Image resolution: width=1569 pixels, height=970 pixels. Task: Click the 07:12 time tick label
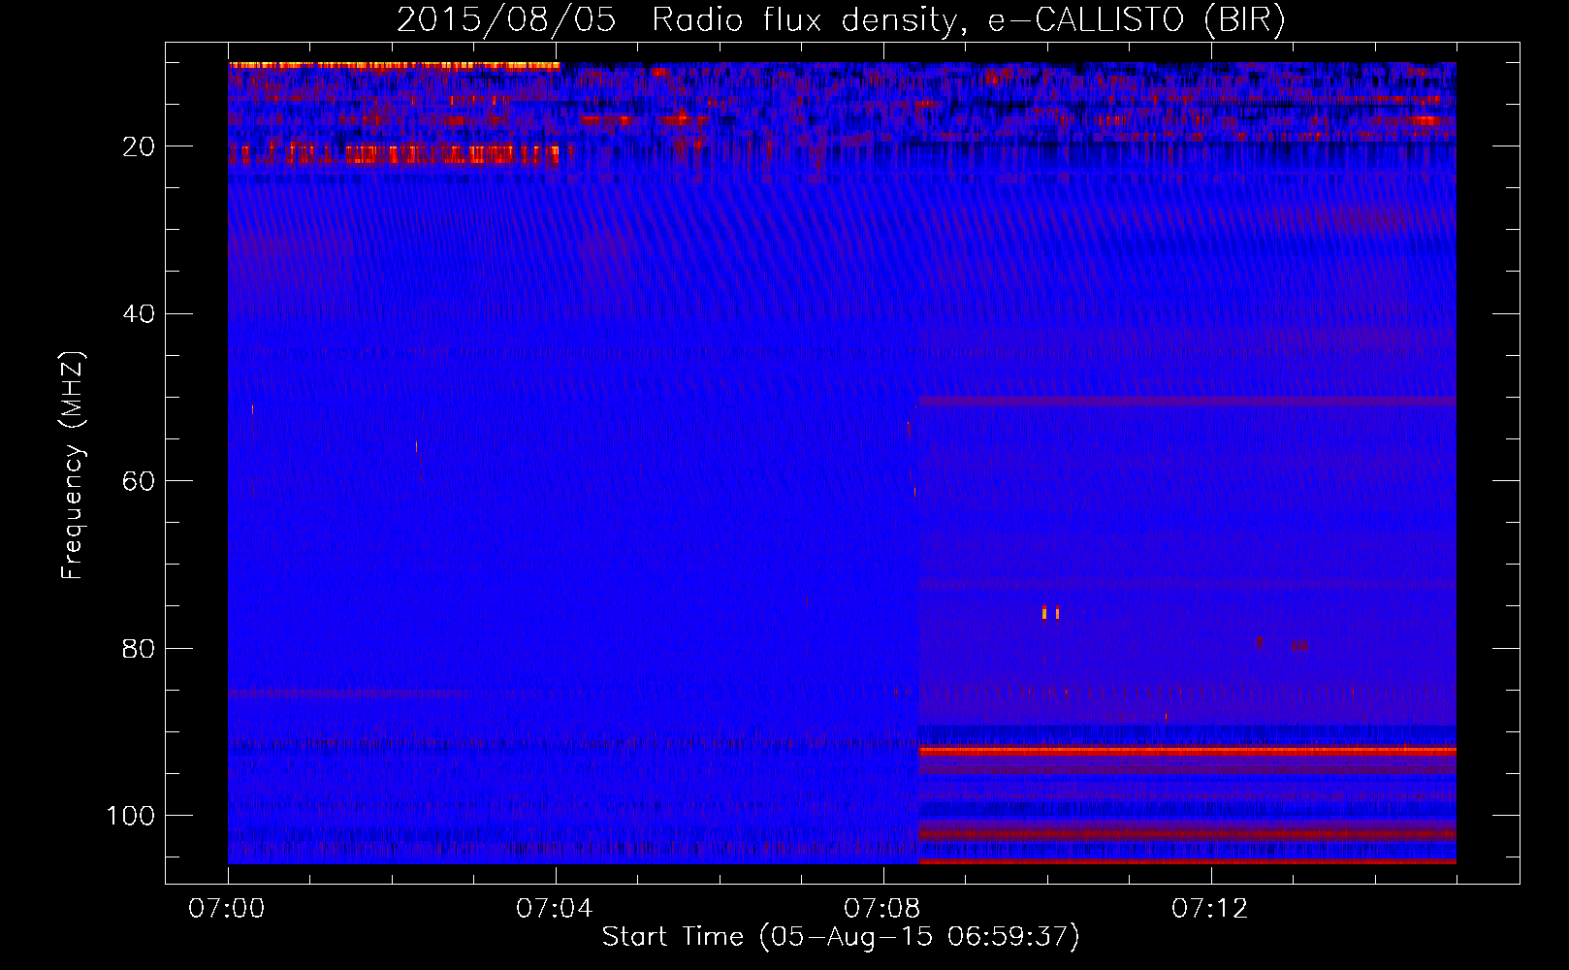click(x=1210, y=909)
